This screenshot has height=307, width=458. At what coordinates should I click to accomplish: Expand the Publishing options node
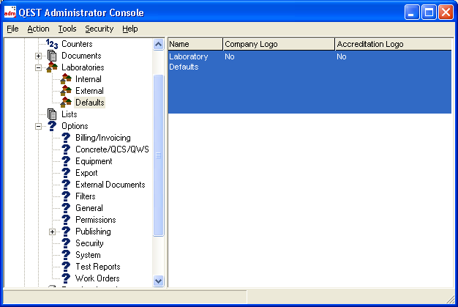pos(53,232)
